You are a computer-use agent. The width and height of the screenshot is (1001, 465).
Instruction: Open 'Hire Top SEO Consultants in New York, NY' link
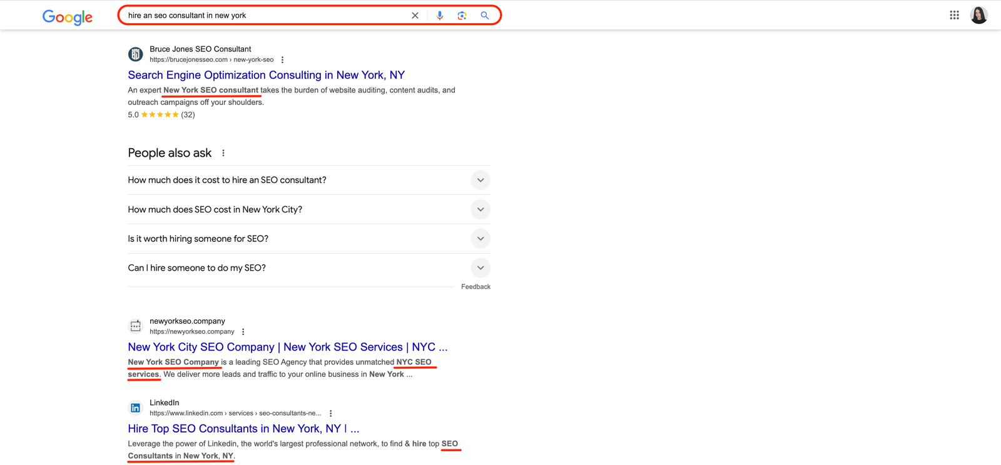243,429
